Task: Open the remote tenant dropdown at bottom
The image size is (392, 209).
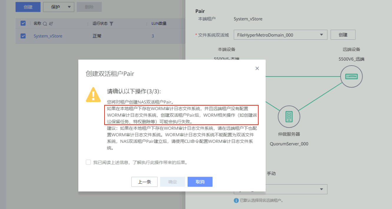Action: click(x=321, y=189)
